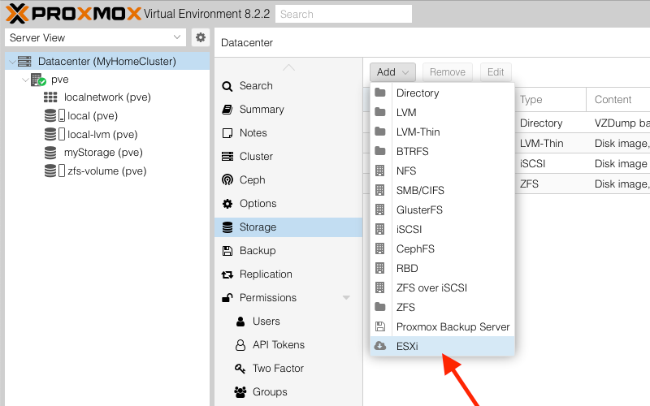Image resolution: width=650 pixels, height=406 pixels.
Task: Click the Users person icon
Action: (x=240, y=322)
